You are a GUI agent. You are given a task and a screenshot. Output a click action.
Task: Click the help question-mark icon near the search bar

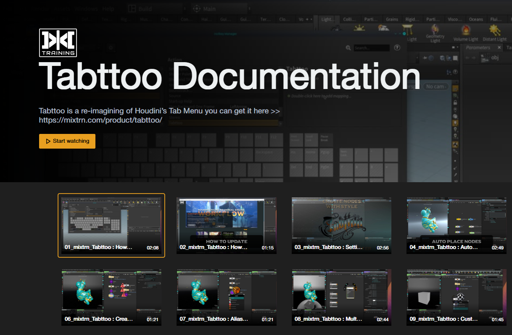pos(397,47)
